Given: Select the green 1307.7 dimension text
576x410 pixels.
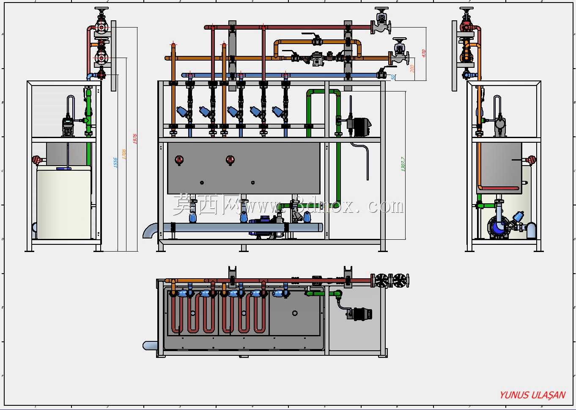Looking at the screenshot, I should tap(403, 164).
